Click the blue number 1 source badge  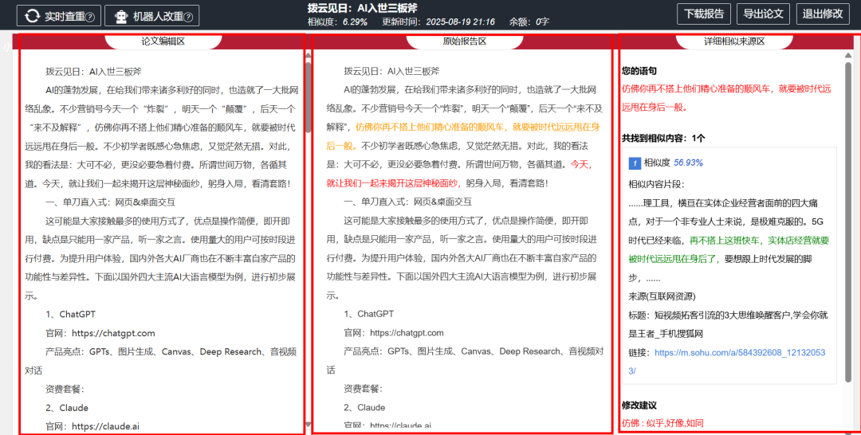[x=635, y=163]
